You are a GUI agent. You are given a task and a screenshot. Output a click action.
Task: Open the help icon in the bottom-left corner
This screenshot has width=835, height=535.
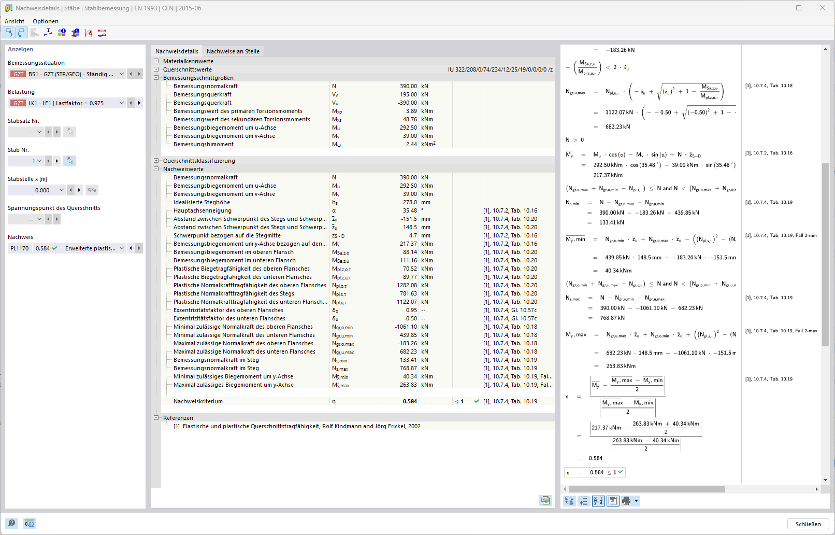tap(12, 523)
